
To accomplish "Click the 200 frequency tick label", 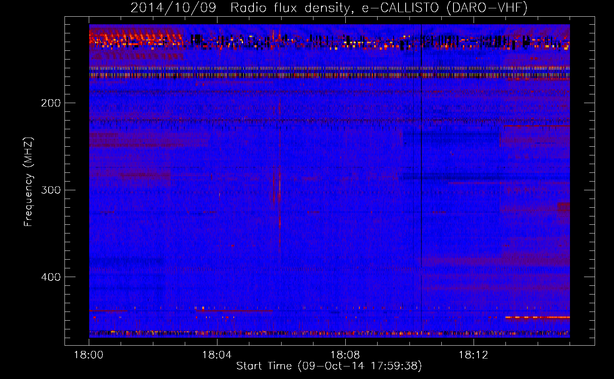I will 51,103.
